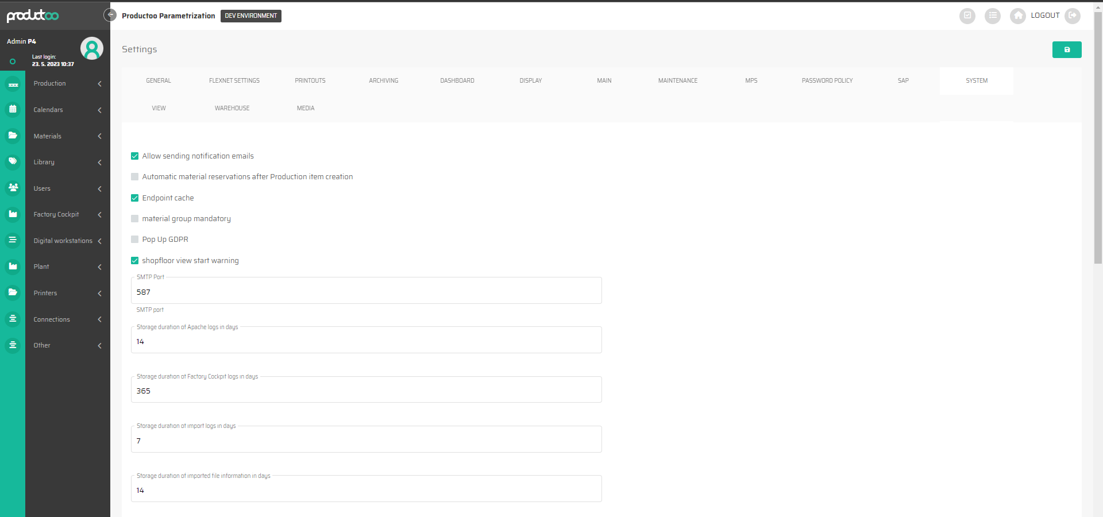
Task: Open the list icon in top bar
Action: [992, 16]
